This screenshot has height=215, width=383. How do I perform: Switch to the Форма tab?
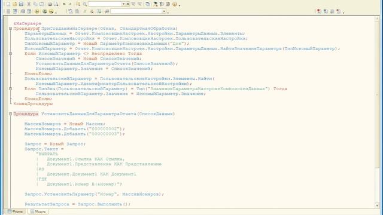point(15,211)
